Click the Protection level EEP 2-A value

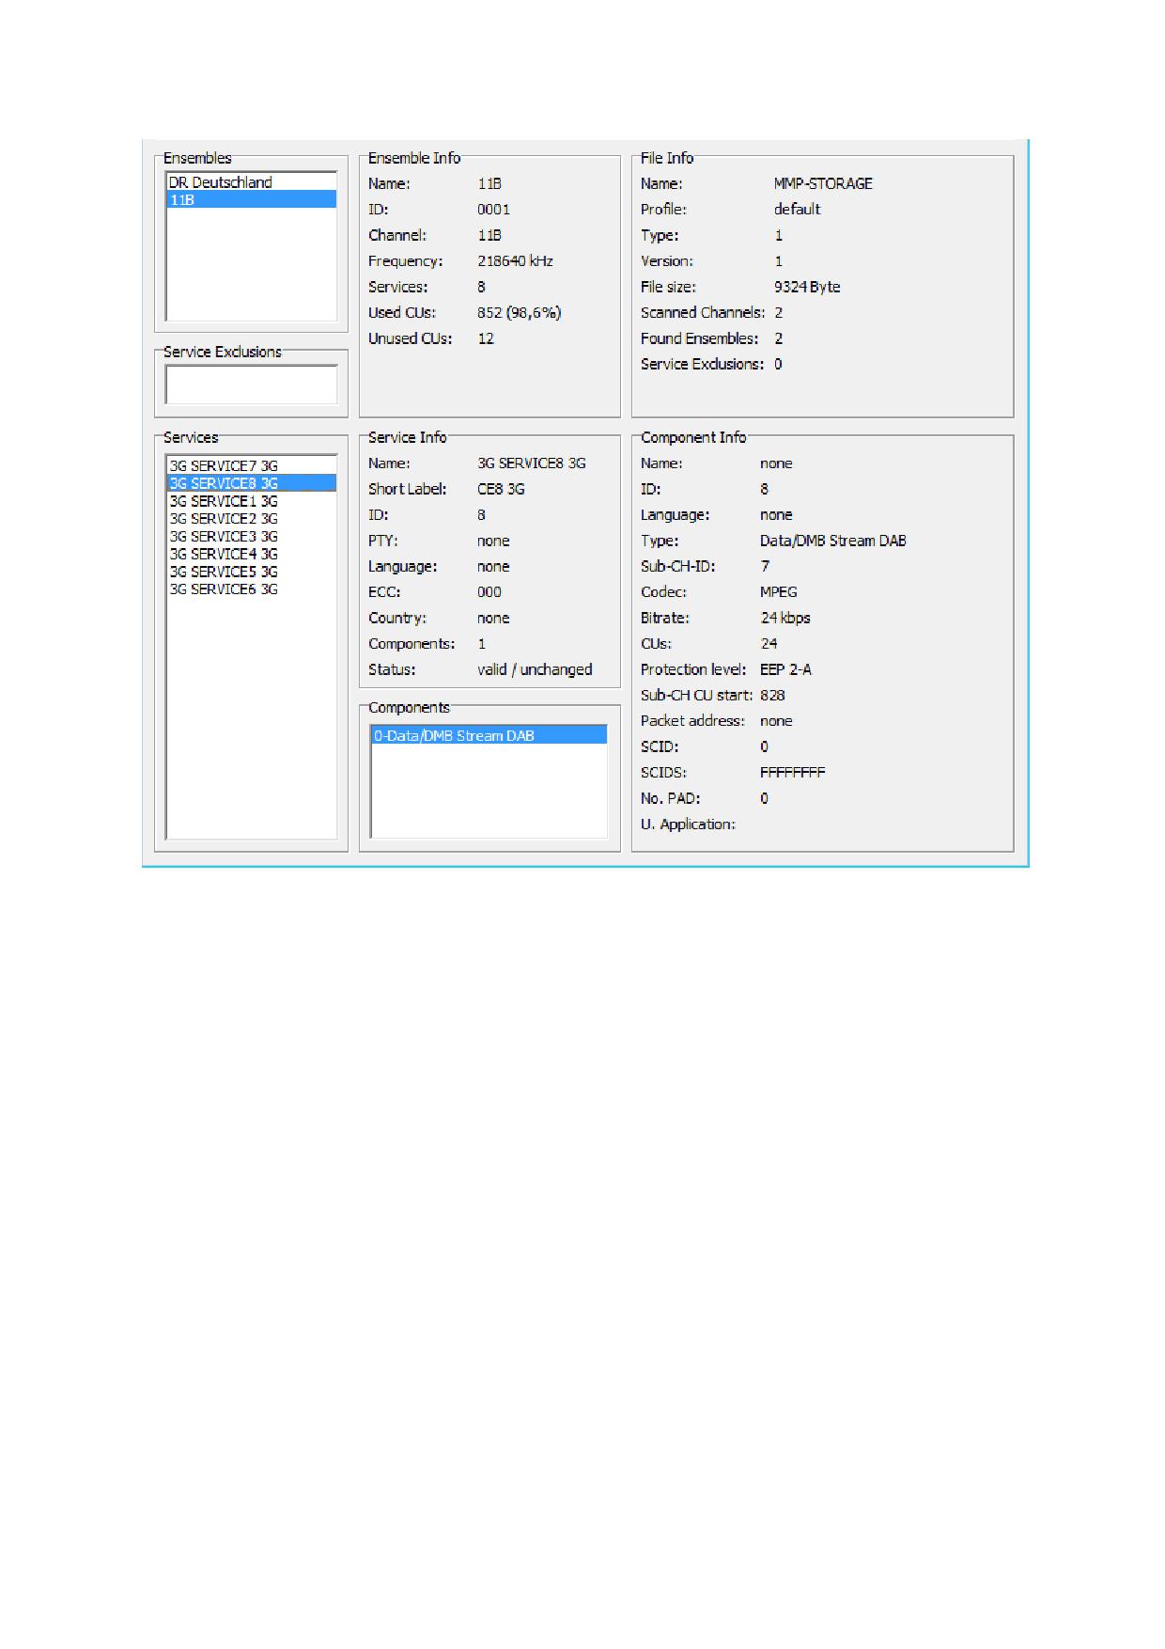[785, 669]
